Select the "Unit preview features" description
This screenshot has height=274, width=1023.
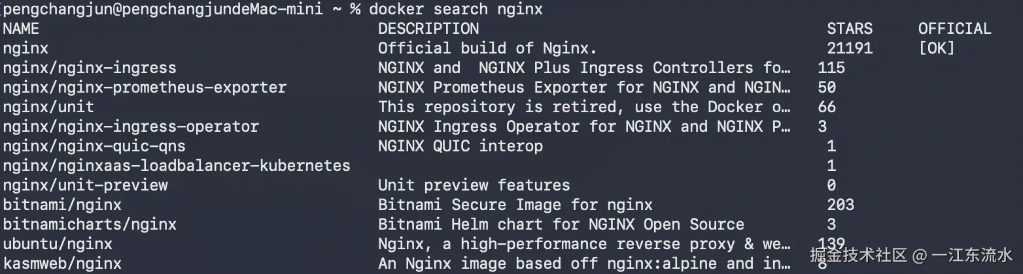click(x=474, y=185)
